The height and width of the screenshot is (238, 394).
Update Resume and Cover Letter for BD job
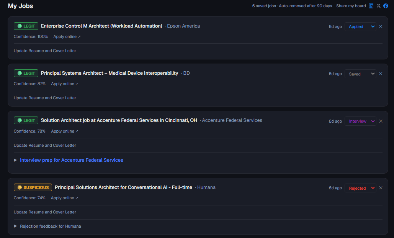point(45,98)
